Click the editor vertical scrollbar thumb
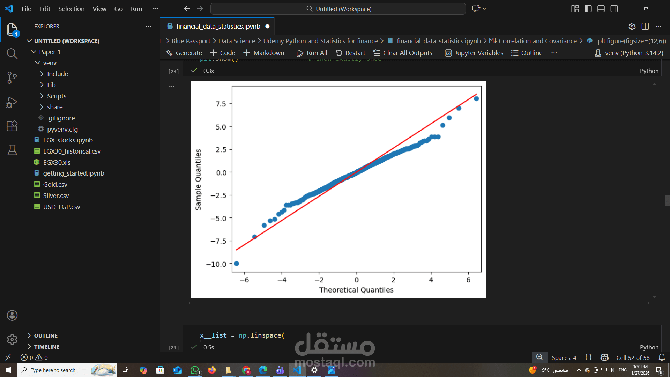 [667, 201]
